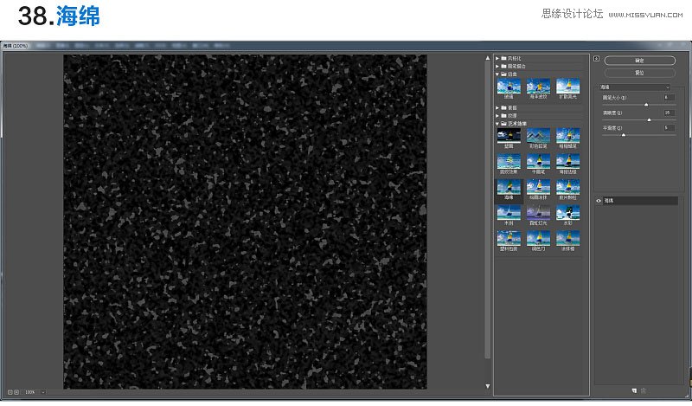The height and width of the screenshot is (406, 692).
Task: Open the 海绵 filter name dropdown
Action: (x=635, y=87)
